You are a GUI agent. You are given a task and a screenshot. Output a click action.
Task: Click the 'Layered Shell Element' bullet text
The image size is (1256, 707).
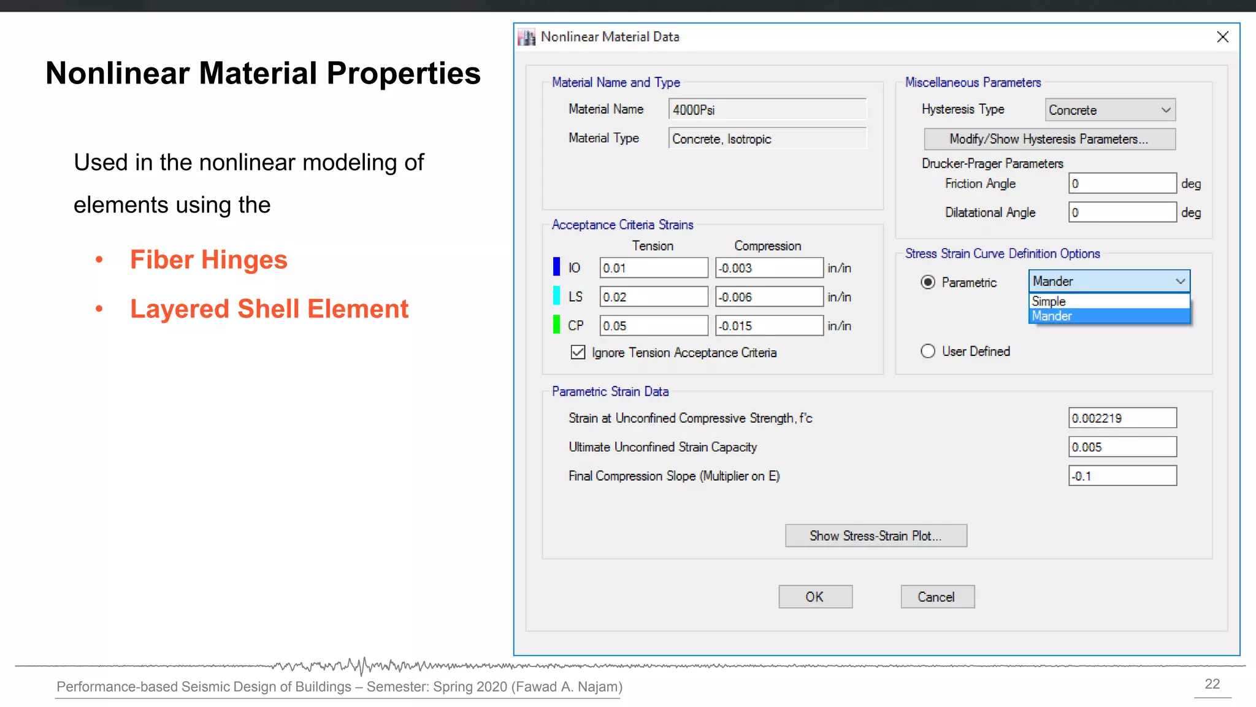click(x=269, y=309)
